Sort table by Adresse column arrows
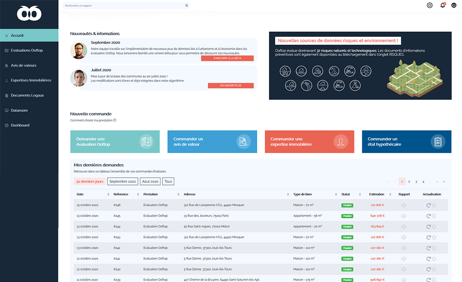The width and height of the screenshot is (462, 282). click(x=288, y=194)
